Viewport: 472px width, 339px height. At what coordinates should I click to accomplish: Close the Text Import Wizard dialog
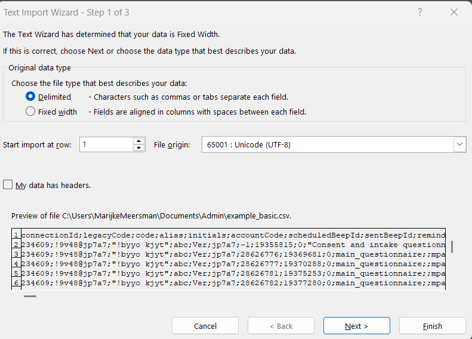[454, 12]
